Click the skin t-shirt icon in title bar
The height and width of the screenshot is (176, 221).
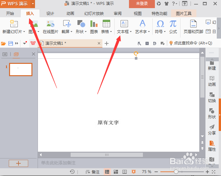(167, 4)
